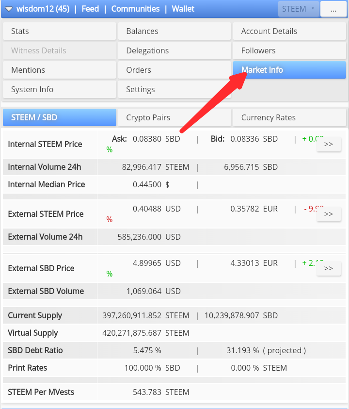The image size is (349, 409).
Task: Select the Bid value 0.08336 SBD
Action: 254,139
